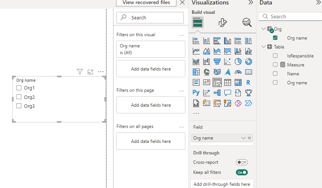Click the highlighted Slicer visual icon
Screen dimensions: 322x188
[217, 82]
